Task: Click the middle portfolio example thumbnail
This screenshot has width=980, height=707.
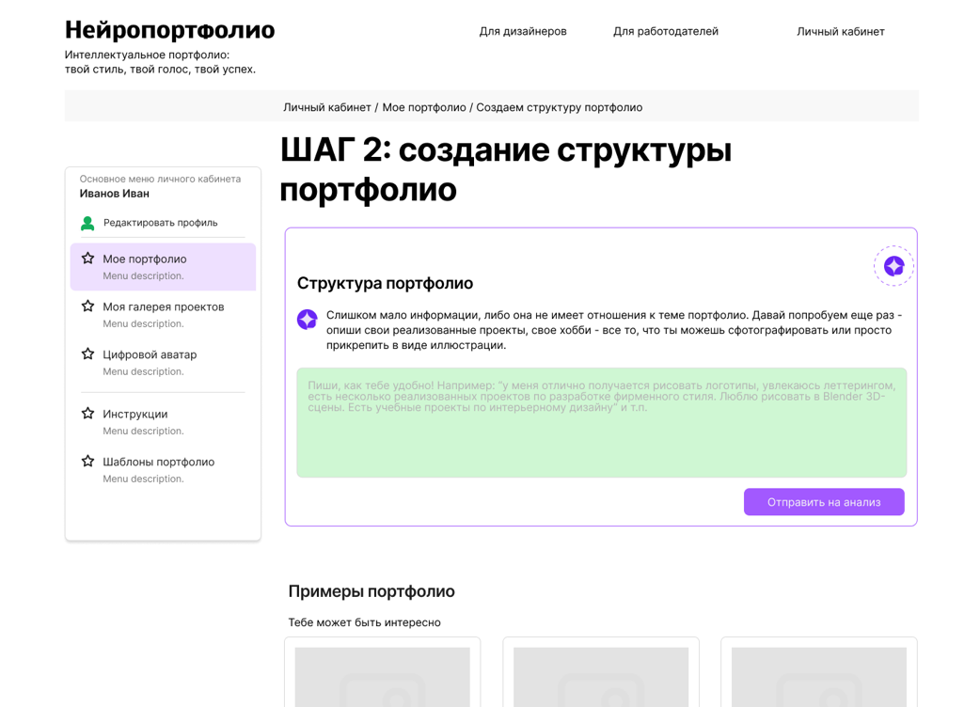Action: pos(601,677)
